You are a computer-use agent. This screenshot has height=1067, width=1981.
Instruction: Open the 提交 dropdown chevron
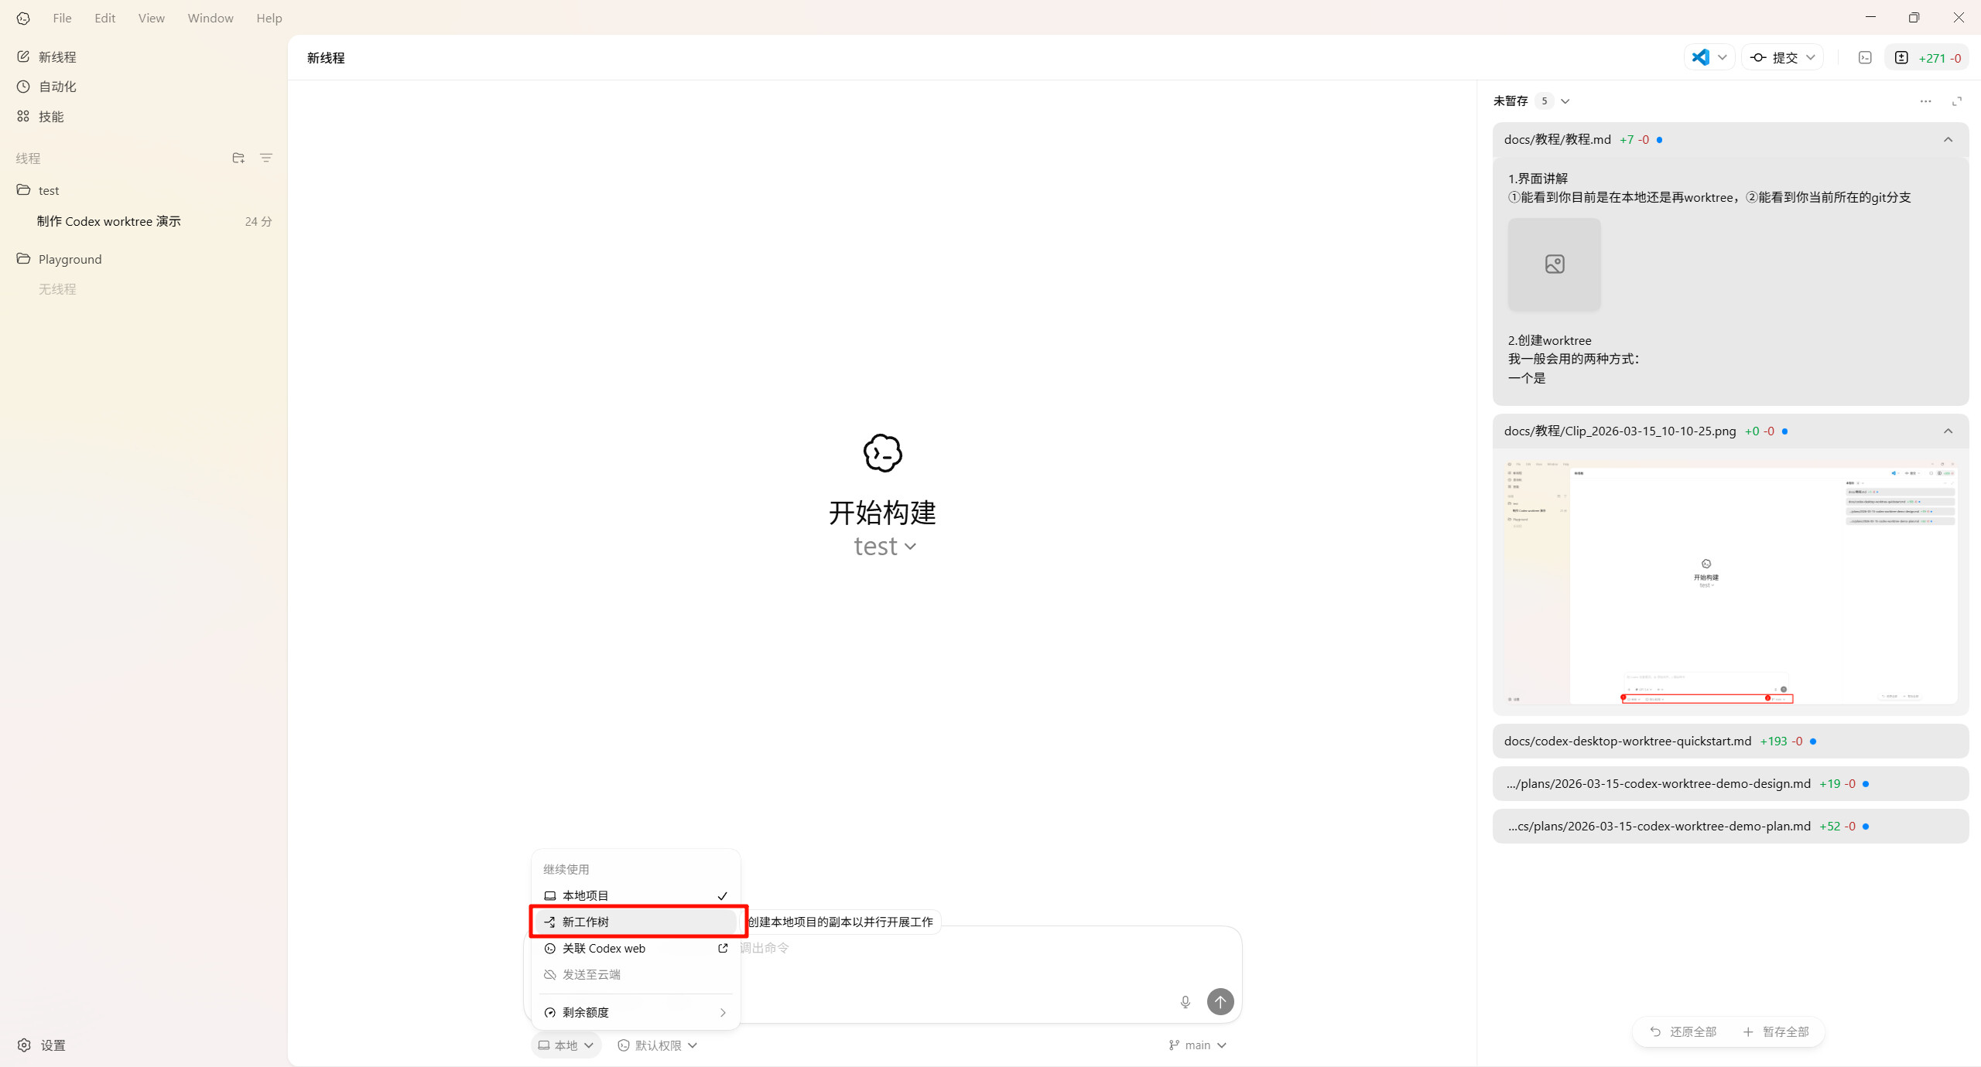click(1811, 57)
